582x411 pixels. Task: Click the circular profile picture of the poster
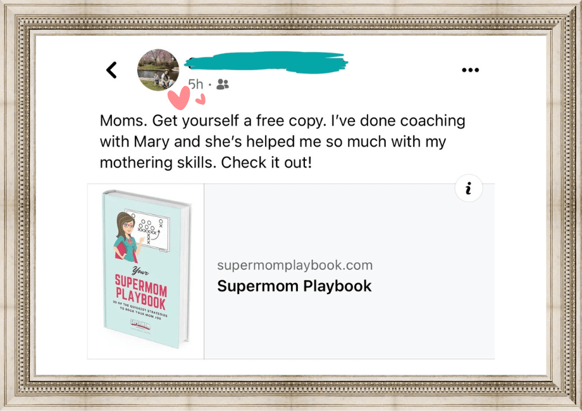click(158, 70)
